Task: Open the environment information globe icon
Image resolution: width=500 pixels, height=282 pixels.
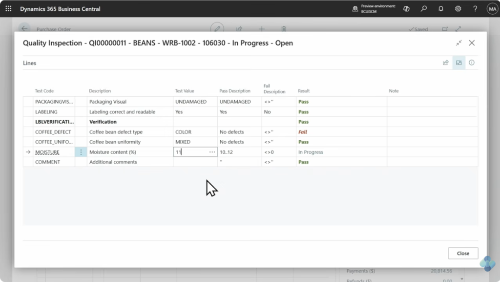Action: 355,9
